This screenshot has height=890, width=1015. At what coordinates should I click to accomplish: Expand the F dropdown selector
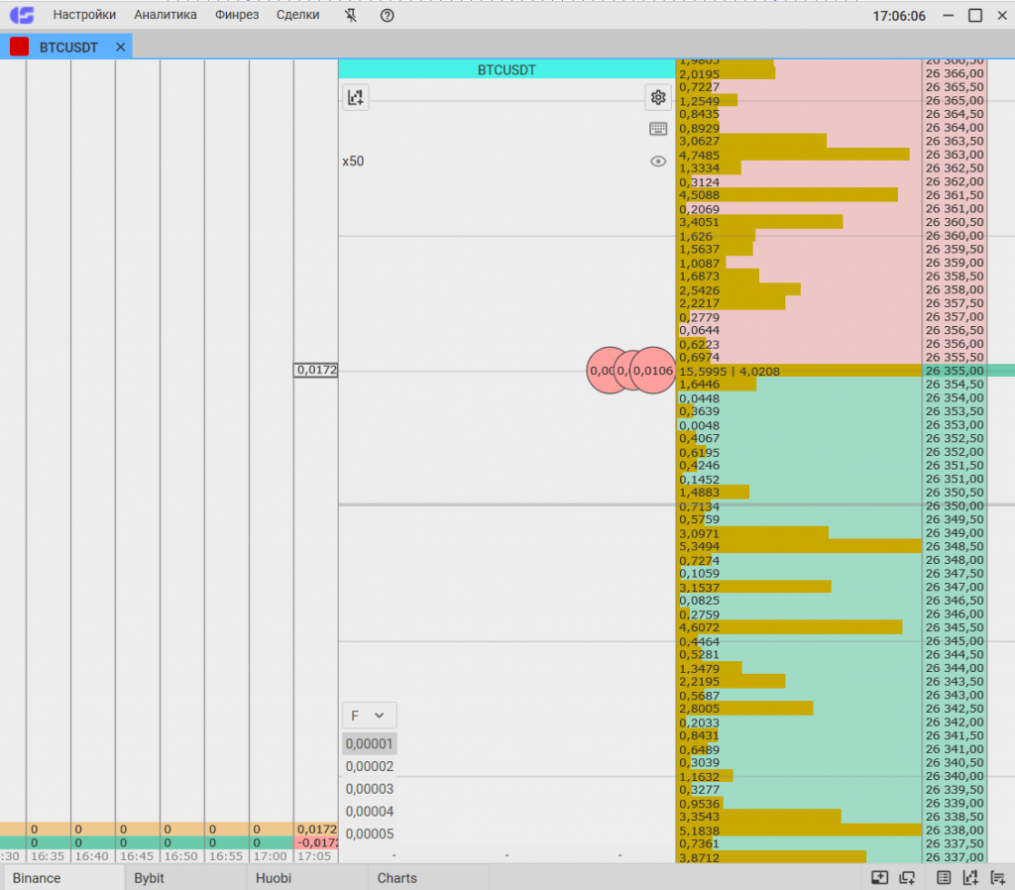coord(369,716)
